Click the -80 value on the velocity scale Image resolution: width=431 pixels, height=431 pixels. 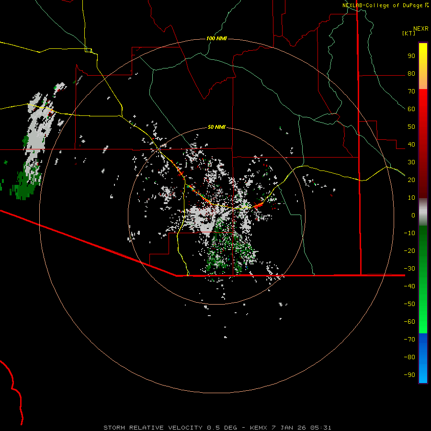(409, 357)
